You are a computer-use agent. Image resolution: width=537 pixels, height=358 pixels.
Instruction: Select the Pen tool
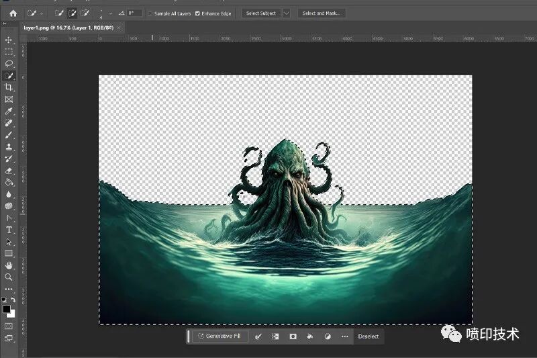pyautogui.click(x=9, y=218)
